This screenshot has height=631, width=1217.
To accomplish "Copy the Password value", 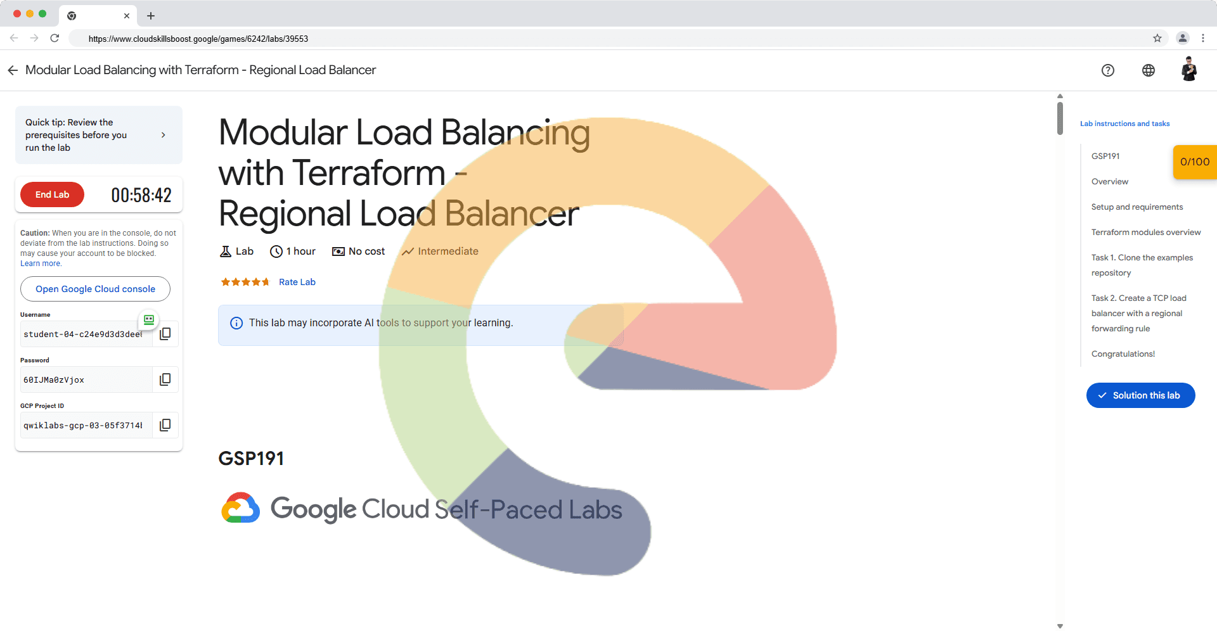I will (165, 379).
